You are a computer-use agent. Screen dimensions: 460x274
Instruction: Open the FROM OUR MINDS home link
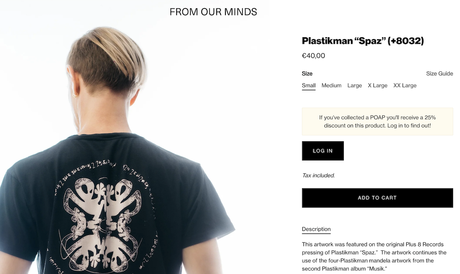[x=213, y=12]
